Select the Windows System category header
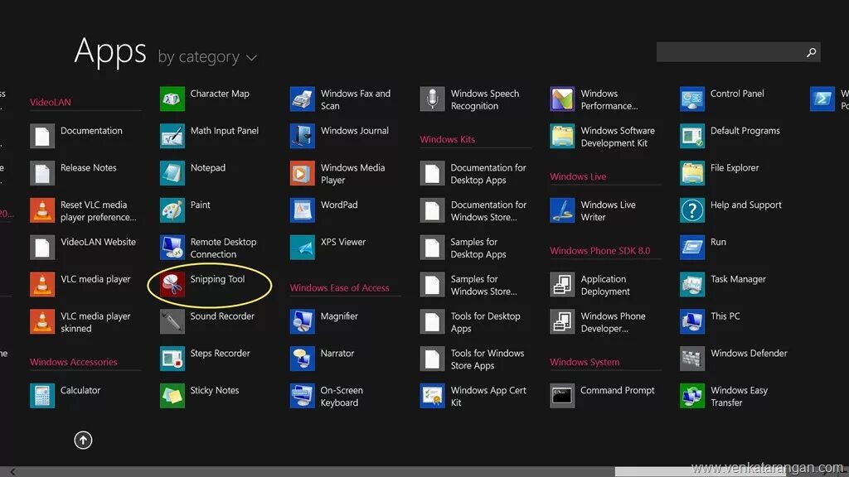 [585, 362]
